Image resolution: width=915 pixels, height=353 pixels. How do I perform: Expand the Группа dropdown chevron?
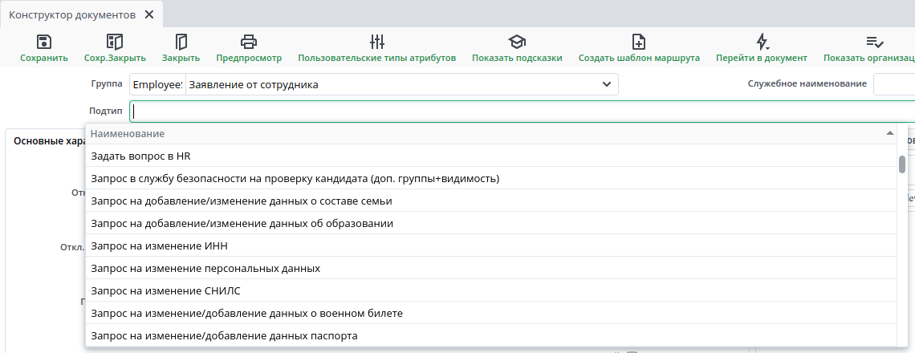pos(606,84)
